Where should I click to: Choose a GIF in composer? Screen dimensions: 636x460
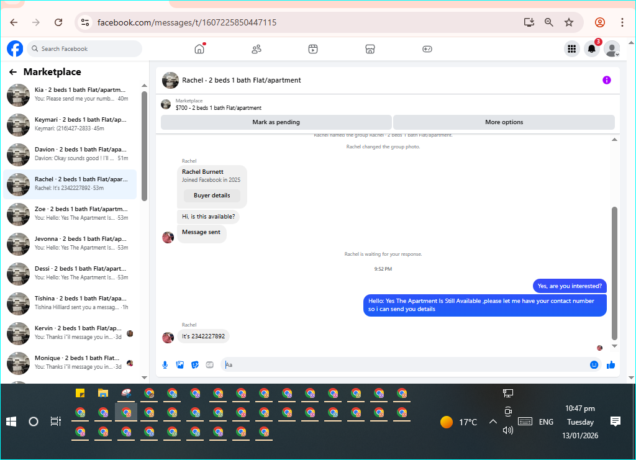(x=210, y=365)
